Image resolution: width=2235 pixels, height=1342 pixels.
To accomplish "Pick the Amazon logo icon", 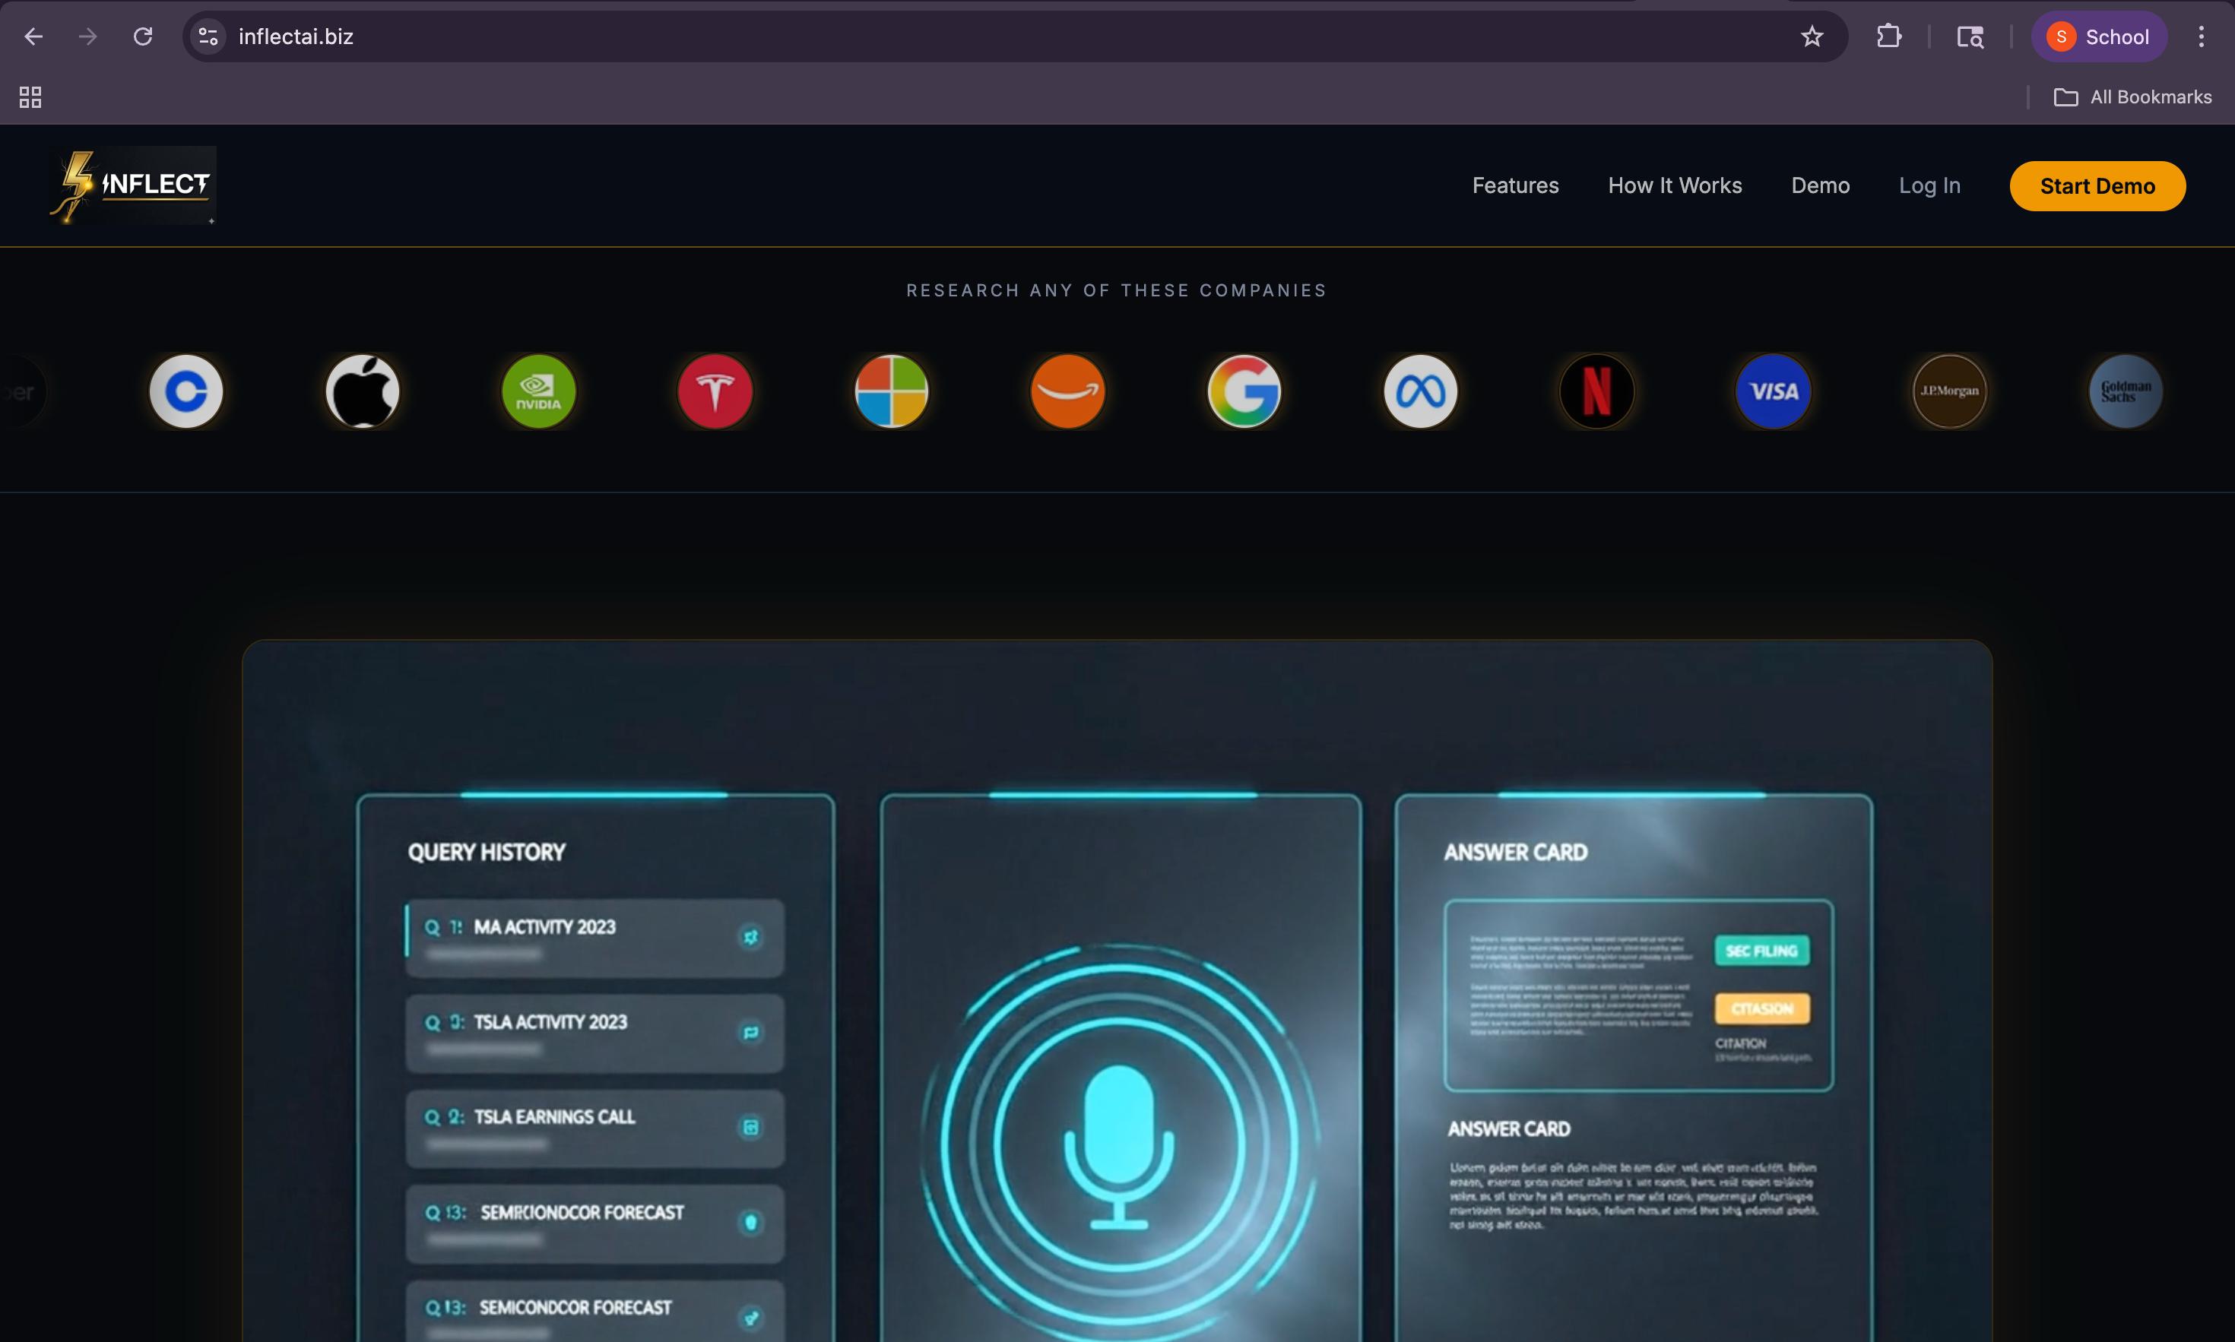I will pos(1068,391).
